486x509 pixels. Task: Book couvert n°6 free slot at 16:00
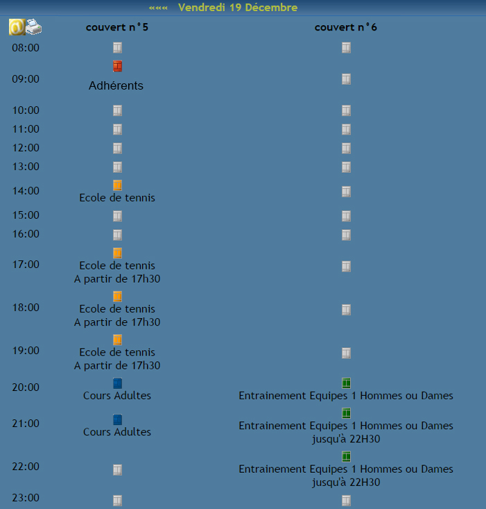(347, 235)
